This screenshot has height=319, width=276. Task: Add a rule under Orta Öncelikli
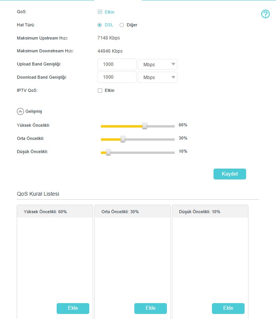point(151,308)
